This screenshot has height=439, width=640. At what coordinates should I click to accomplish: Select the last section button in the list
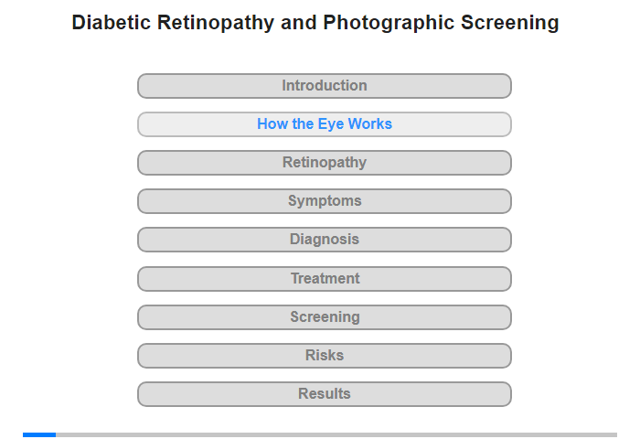pyautogui.click(x=324, y=394)
